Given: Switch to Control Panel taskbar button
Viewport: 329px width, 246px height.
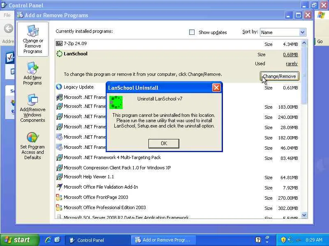Looking at the screenshot, I should pos(97,240).
